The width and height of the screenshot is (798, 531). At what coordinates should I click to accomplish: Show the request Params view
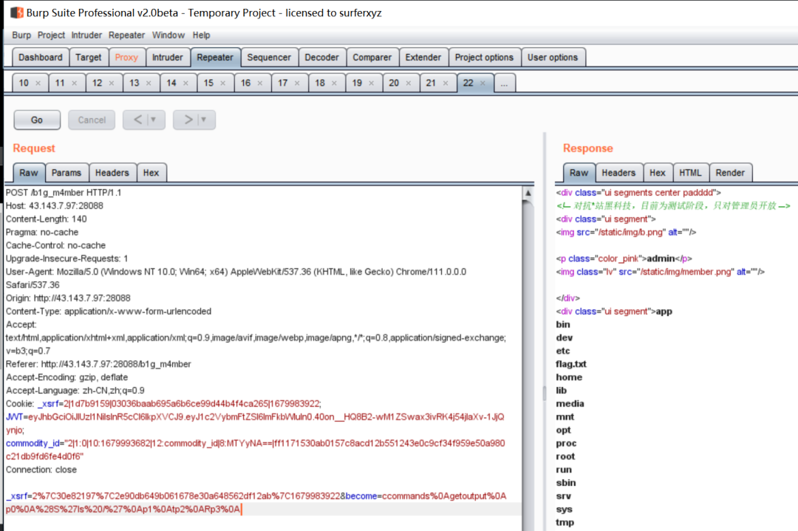click(66, 173)
